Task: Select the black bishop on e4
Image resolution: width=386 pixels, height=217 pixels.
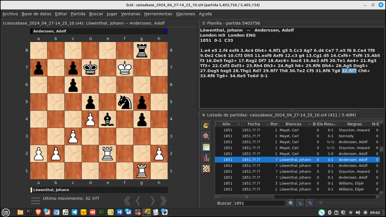Action: pyautogui.click(x=108, y=119)
